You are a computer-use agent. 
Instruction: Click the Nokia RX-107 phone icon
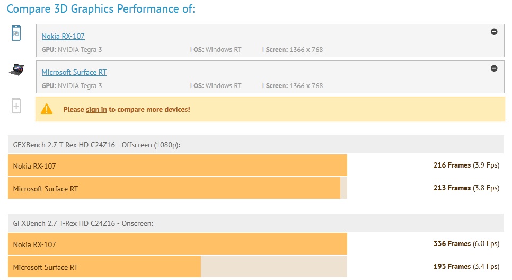coord(16,33)
